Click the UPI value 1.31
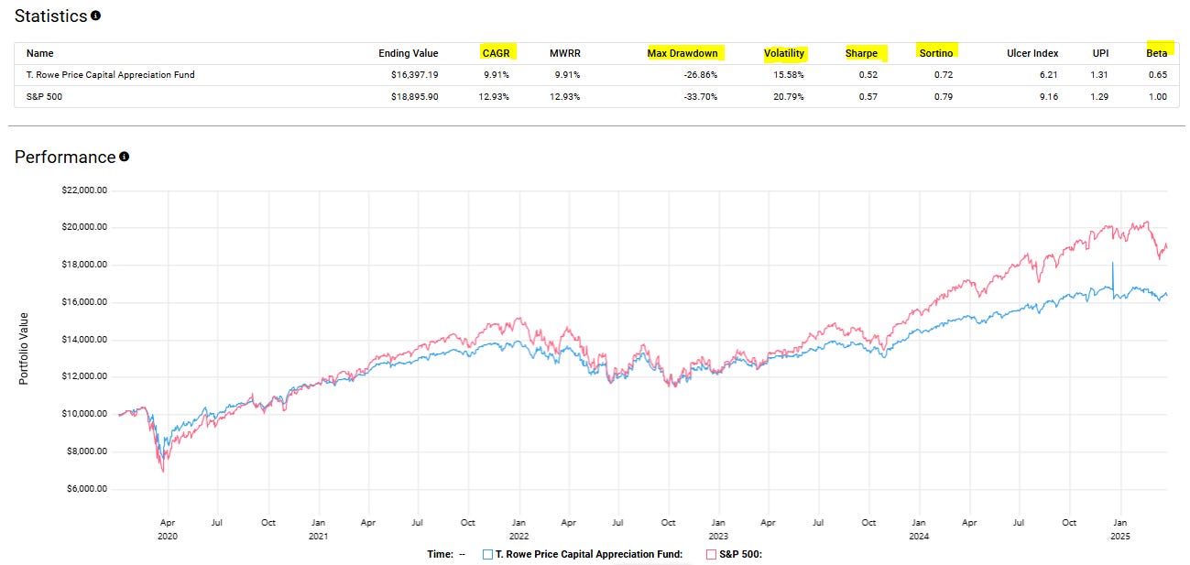The height and width of the screenshot is (565, 1190). click(x=1100, y=74)
